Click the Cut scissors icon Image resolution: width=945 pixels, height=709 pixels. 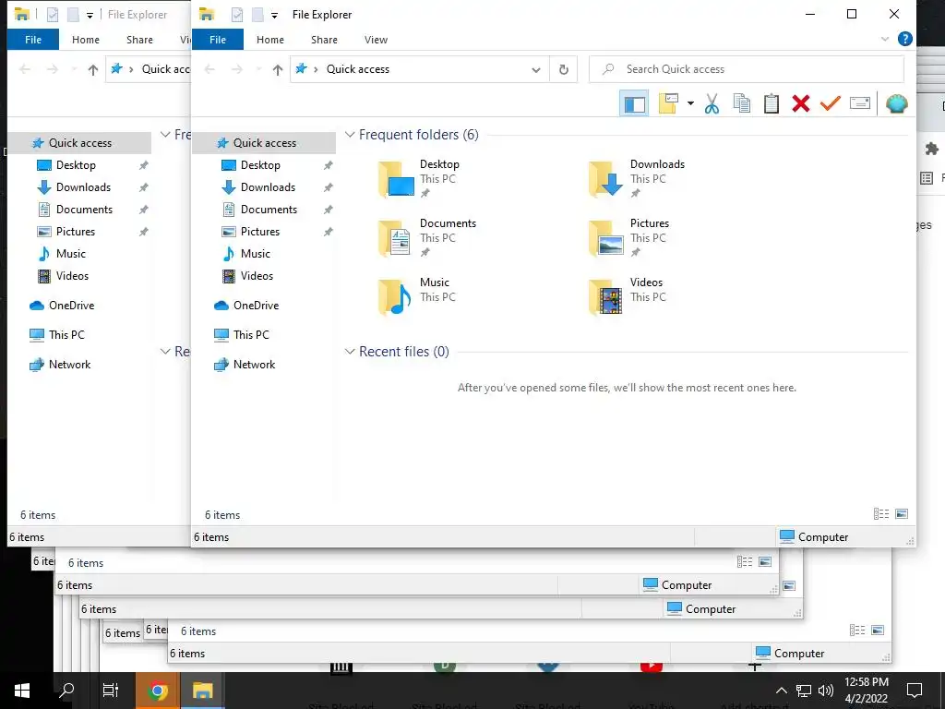pyautogui.click(x=712, y=103)
